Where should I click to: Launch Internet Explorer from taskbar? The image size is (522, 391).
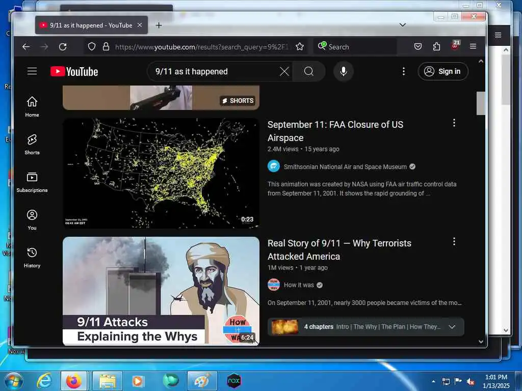(44, 381)
